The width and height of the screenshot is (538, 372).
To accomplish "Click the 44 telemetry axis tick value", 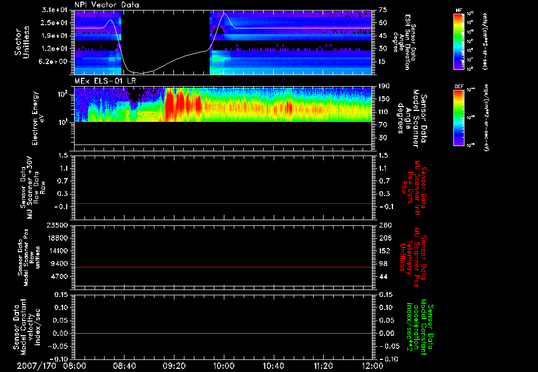I will point(383,276).
